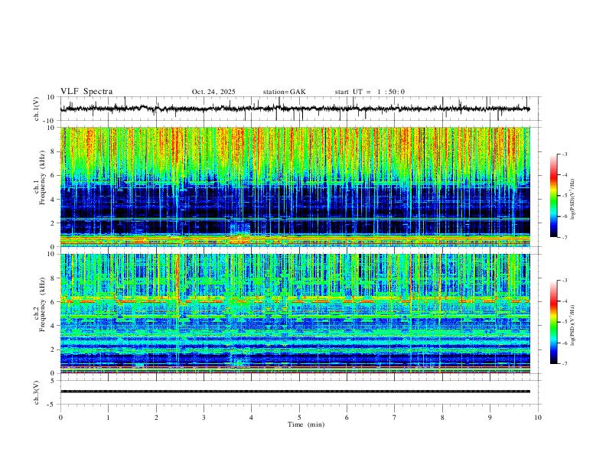606x468 pixels.
Task: Click time axis tick label "5"
Action: pyautogui.click(x=299, y=418)
